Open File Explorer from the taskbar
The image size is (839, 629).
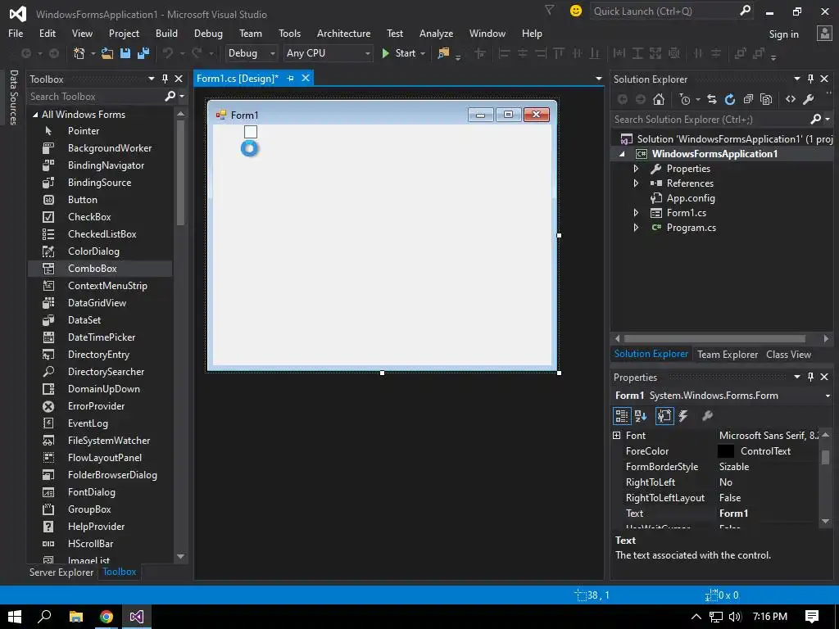[76, 617]
